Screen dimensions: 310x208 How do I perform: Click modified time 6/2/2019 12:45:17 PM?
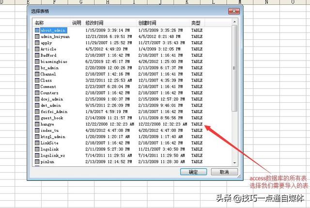pyautogui.click(x=108, y=62)
